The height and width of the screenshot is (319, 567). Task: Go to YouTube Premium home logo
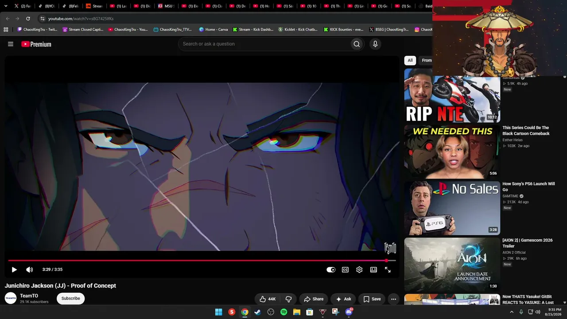pyautogui.click(x=36, y=44)
